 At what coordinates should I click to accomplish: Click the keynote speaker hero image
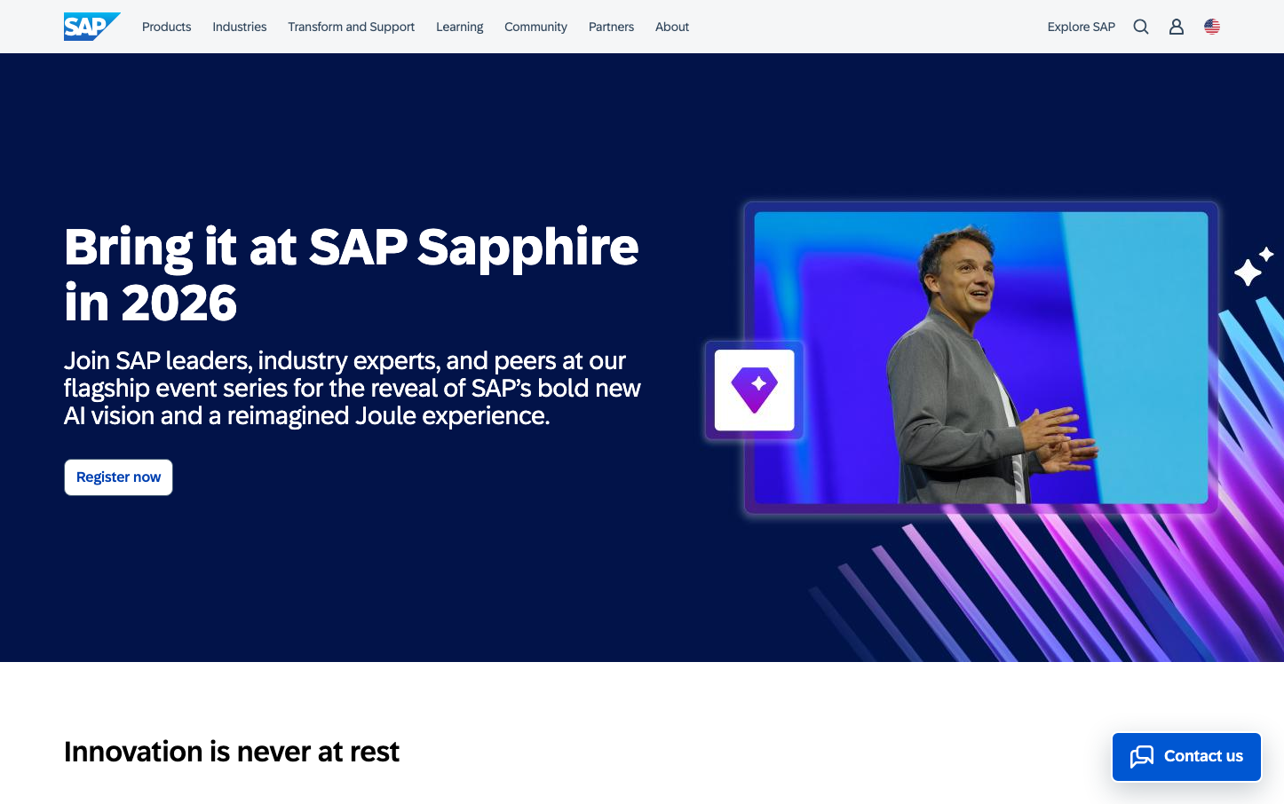coord(980,358)
